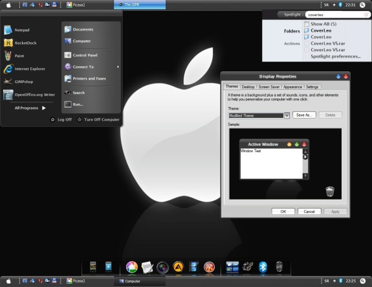
Task: Click Picasa2 taskbar button beside Computer
Action: pyautogui.click(x=76, y=281)
